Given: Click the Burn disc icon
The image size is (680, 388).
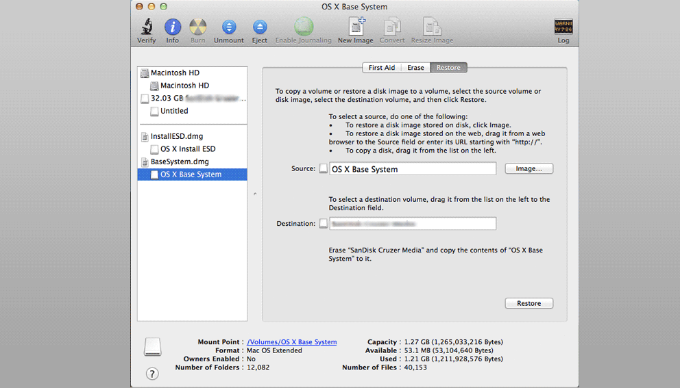Looking at the screenshot, I should coord(197,27).
